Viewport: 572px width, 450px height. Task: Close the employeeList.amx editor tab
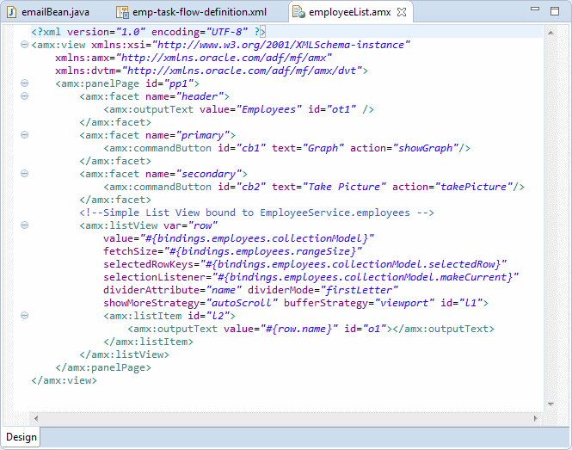coord(402,12)
